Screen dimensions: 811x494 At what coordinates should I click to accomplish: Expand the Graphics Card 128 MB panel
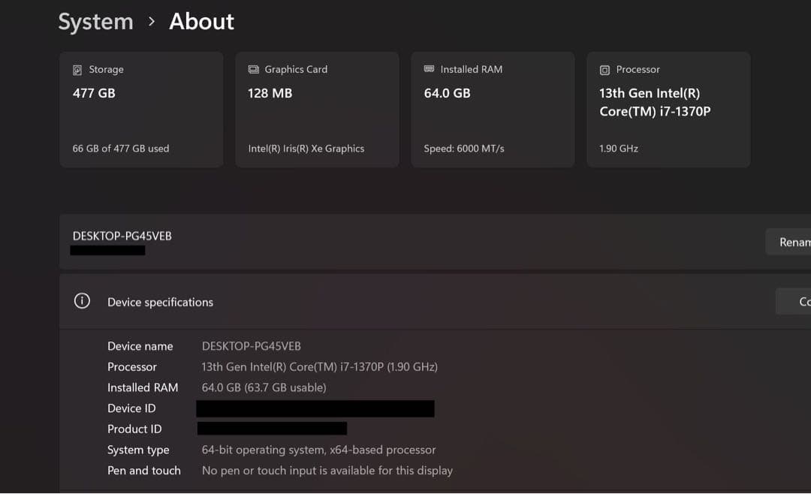[317, 109]
